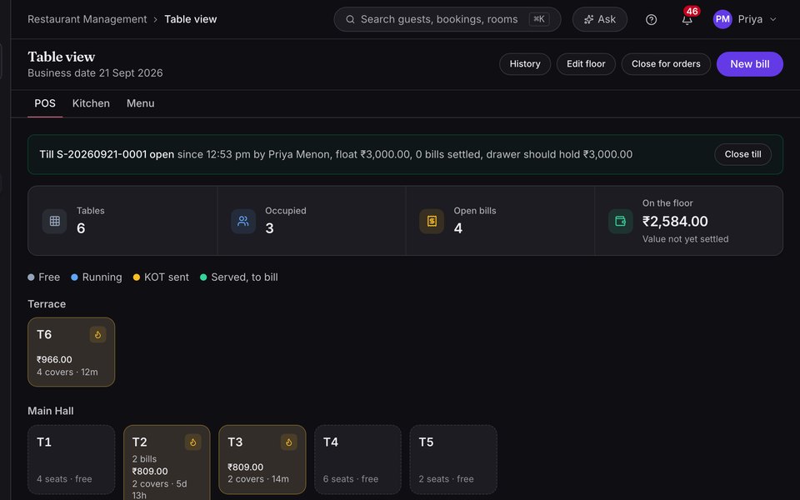The image size is (800, 500).
Task: Click the Edit floor button
Action: tap(586, 64)
